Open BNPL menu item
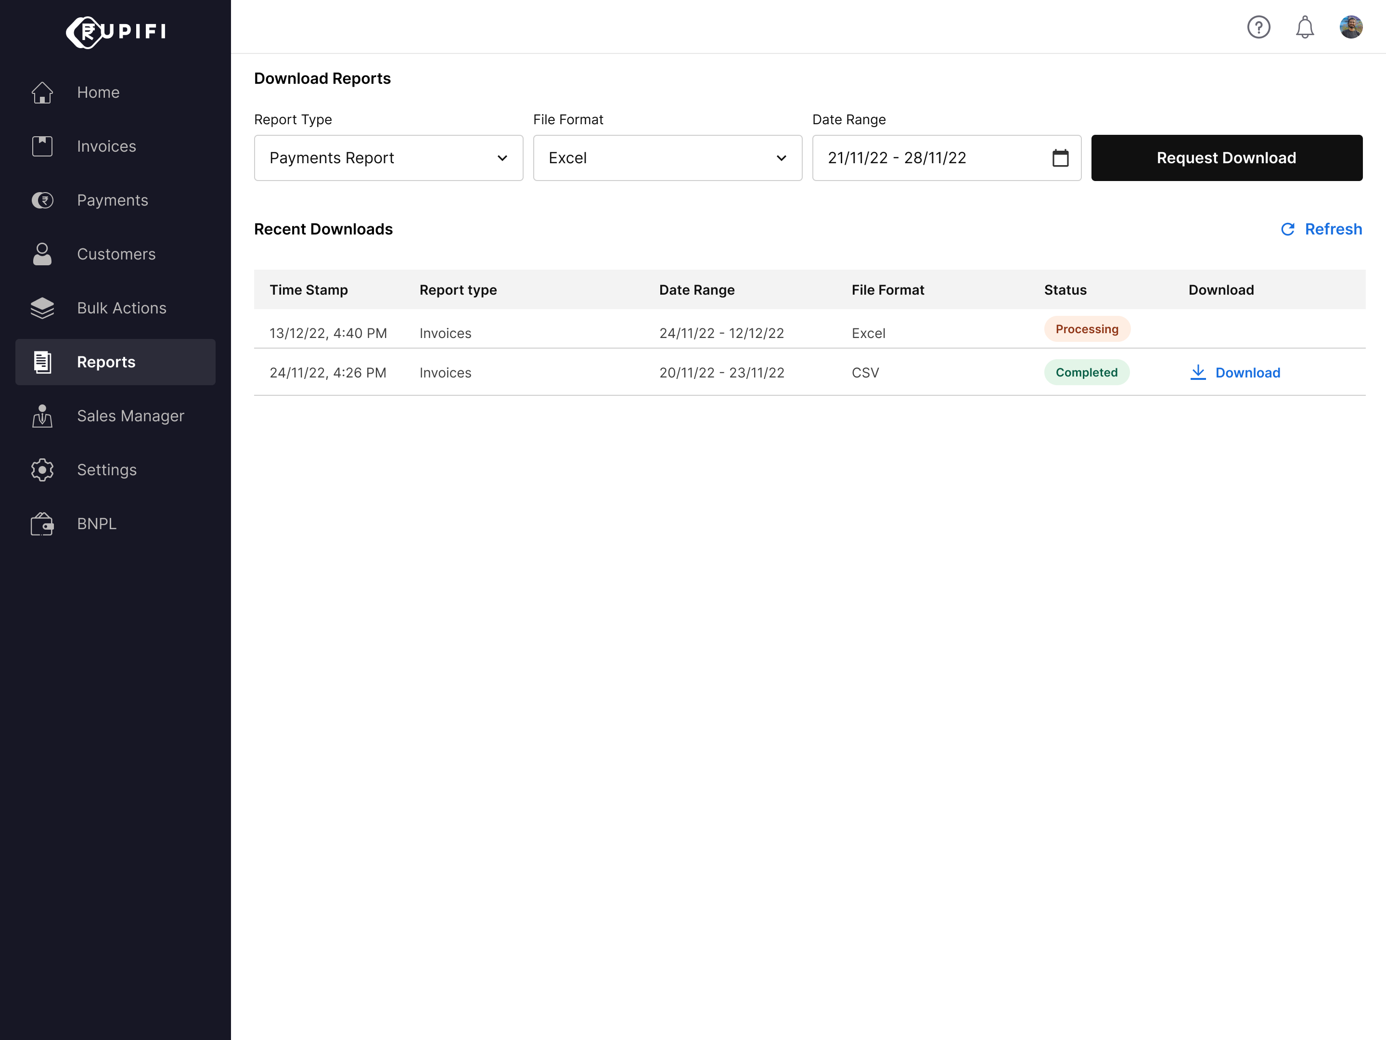1386x1040 pixels. click(x=115, y=524)
